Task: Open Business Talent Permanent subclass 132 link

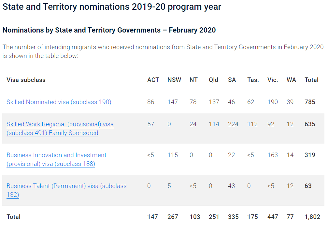Action: (66, 190)
